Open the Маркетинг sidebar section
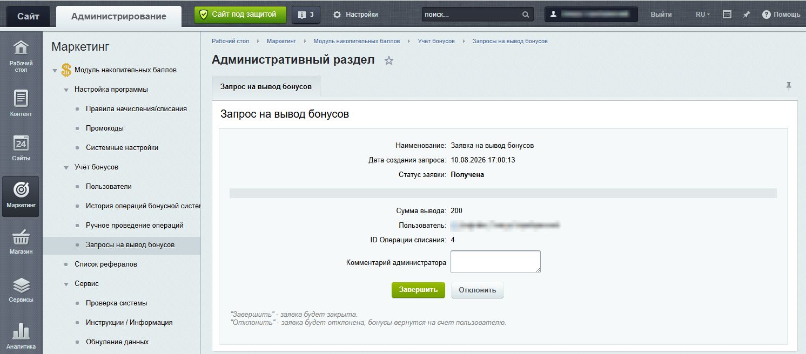806x354 pixels. (21, 196)
